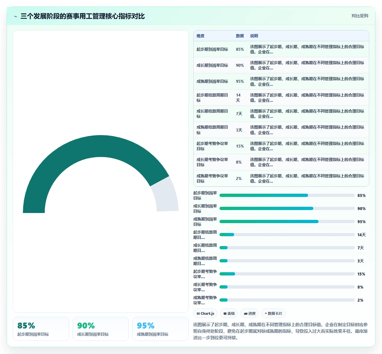This screenshot has width=382, height=354.
Task: Click the 15% attendance dispute progress bar
Action: (287, 274)
